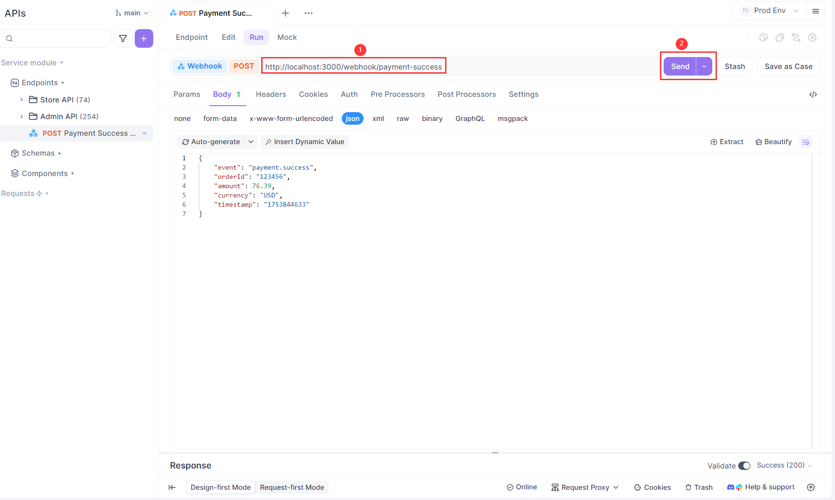This screenshot has height=500, width=835.
Task: Click the Beautify button
Action: [773, 142]
